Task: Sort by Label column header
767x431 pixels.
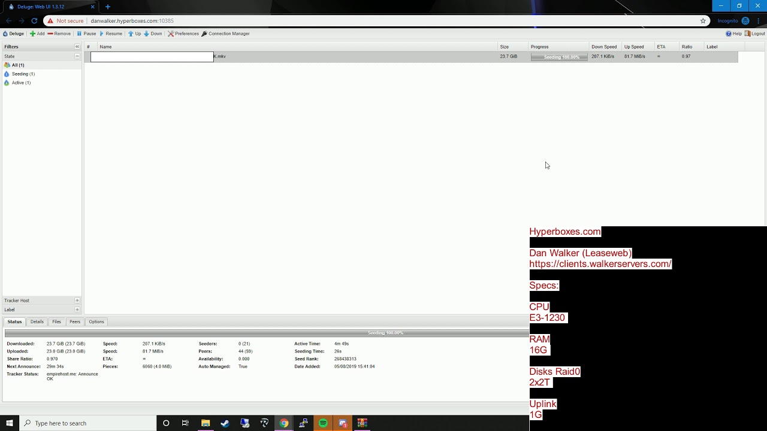Action: coord(724,47)
